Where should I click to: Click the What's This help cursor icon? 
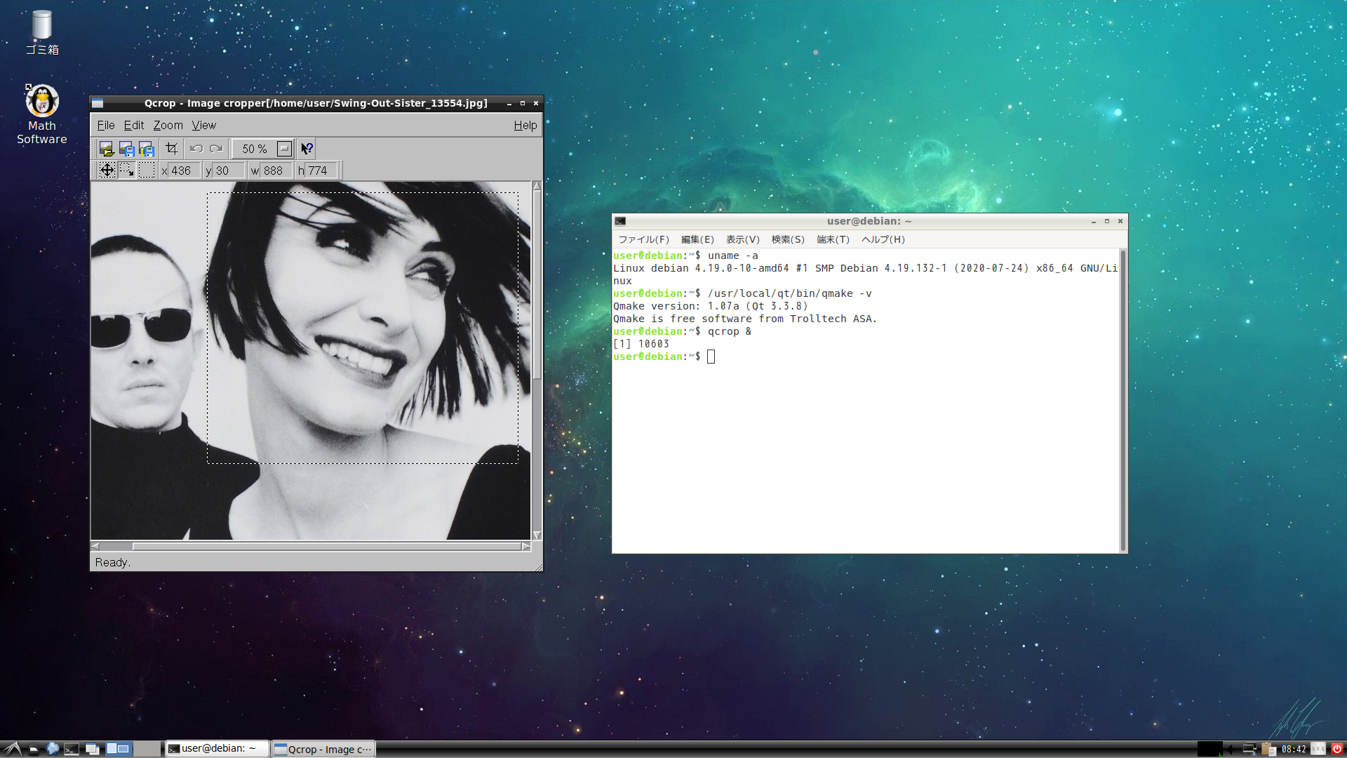point(307,149)
